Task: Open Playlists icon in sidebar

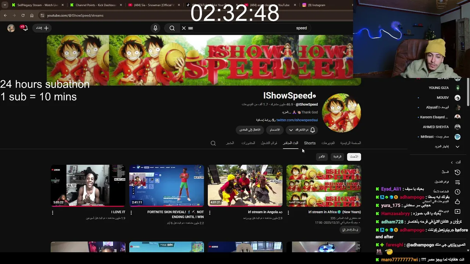Action: (x=458, y=182)
